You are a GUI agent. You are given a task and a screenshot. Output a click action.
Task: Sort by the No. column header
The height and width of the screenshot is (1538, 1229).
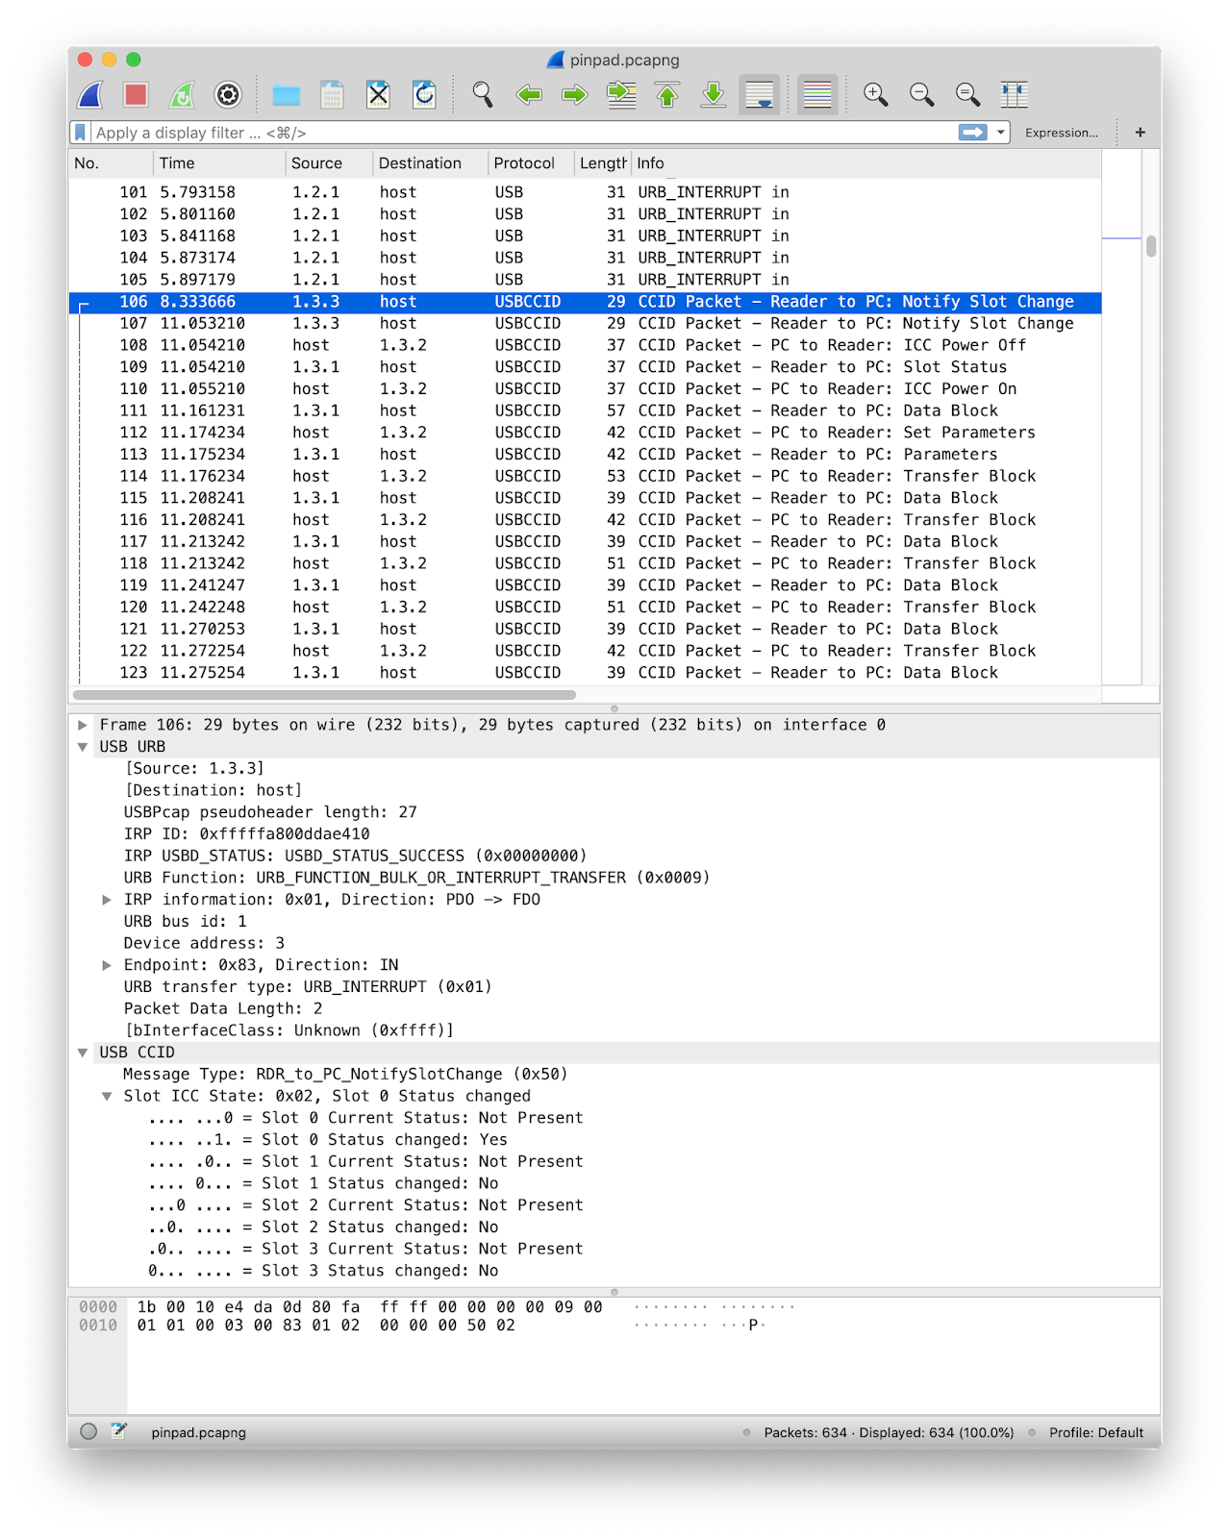pos(111,163)
